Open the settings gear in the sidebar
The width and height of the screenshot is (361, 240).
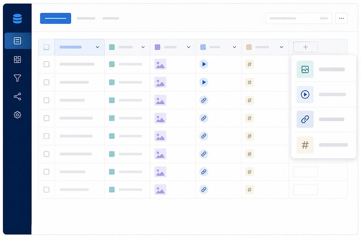click(18, 115)
